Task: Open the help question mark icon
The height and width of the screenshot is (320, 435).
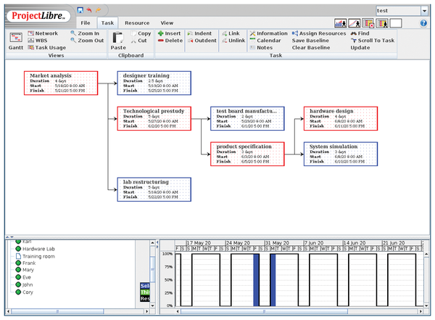Action: tap(423, 23)
